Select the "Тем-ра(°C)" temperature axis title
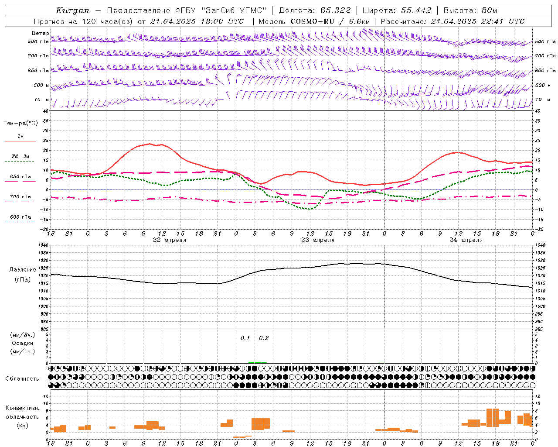This screenshot has height=447, width=558. point(20,124)
